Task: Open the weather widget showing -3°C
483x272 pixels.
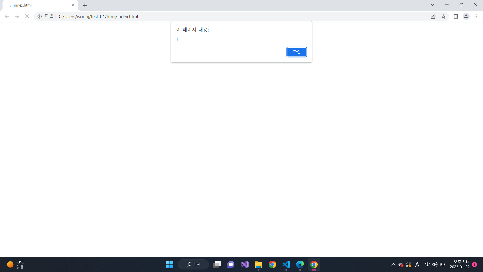Action: click(x=16, y=264)
